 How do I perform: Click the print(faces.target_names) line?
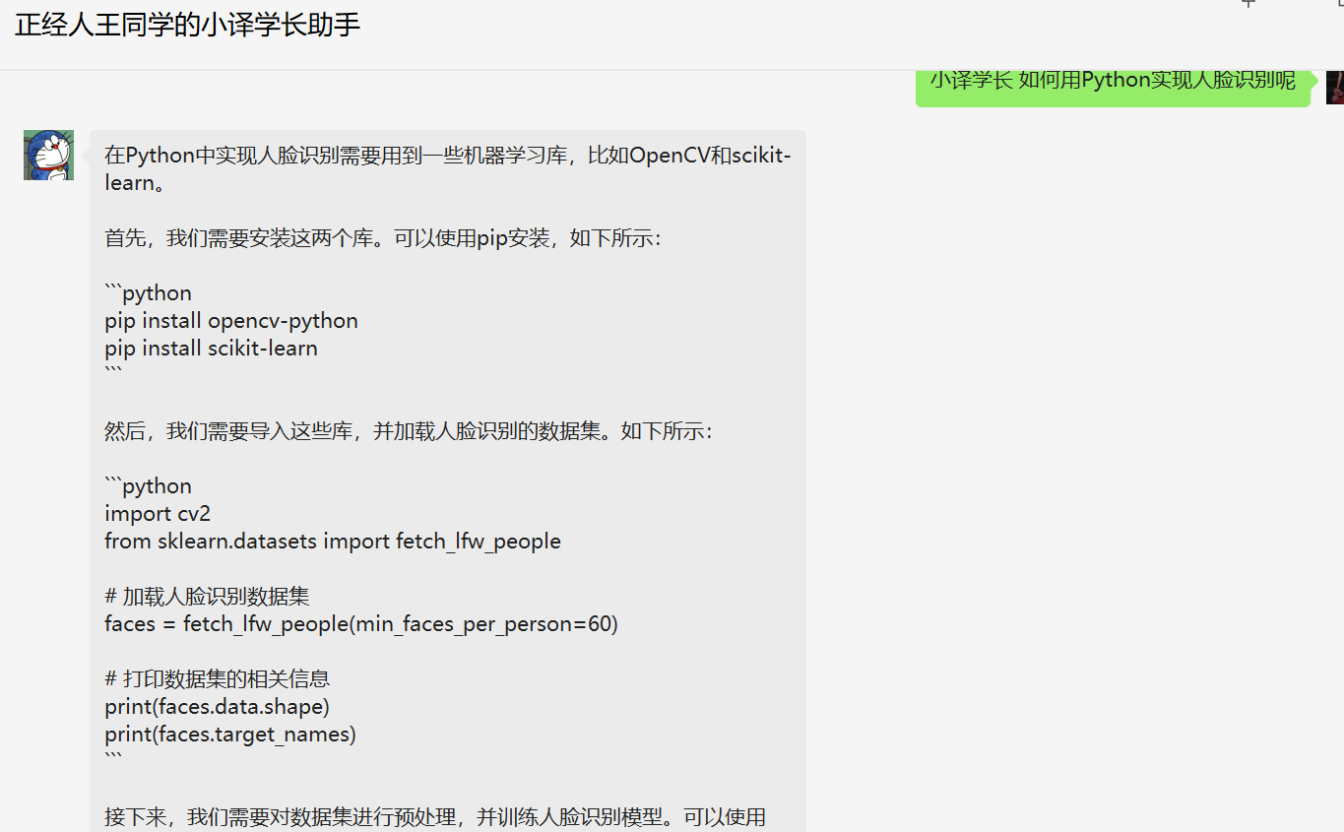coord(230,735)
